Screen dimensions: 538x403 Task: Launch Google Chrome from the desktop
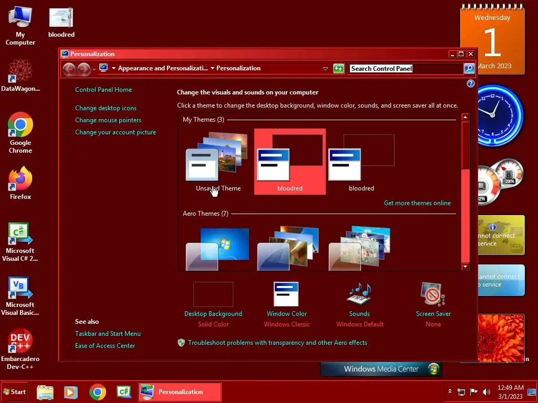click(20, 133)
